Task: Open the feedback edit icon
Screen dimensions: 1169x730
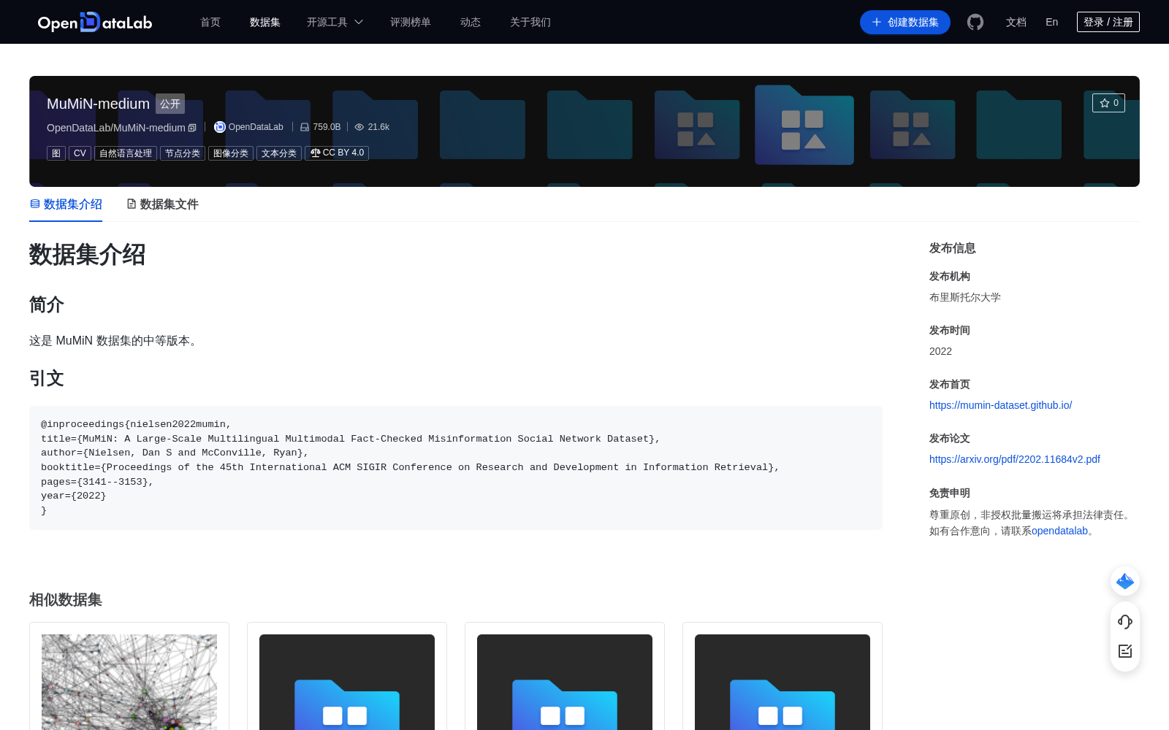Action: [x=1125, y=651]
